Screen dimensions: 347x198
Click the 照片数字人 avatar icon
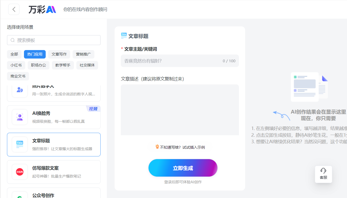[x=20, y=90]
